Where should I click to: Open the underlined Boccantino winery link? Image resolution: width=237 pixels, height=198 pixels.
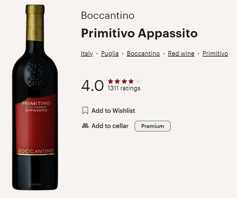coord(143,54)
